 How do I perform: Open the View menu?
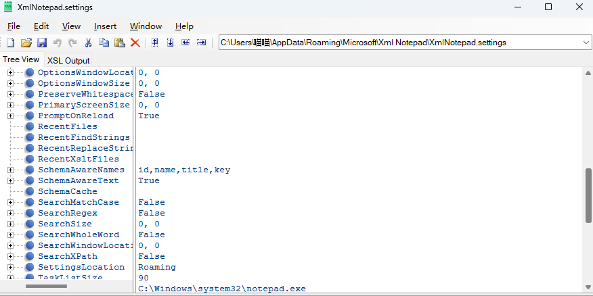click(x=71, y=26)
